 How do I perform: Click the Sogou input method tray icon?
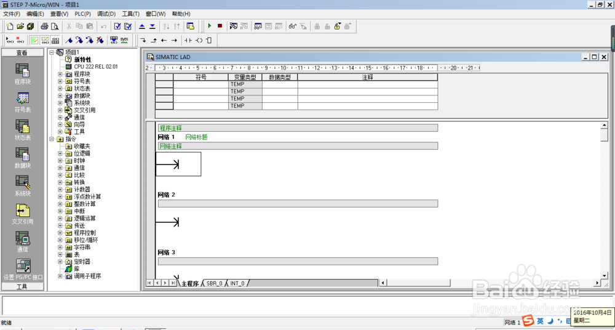click(x=528, y=321)
